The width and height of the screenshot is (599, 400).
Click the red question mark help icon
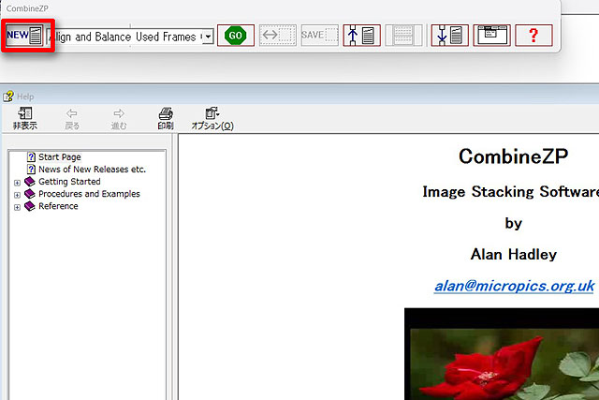coord(533,36)
